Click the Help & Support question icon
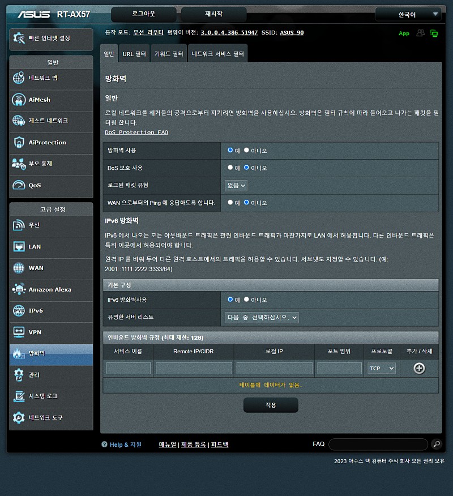 pos(104,444)
